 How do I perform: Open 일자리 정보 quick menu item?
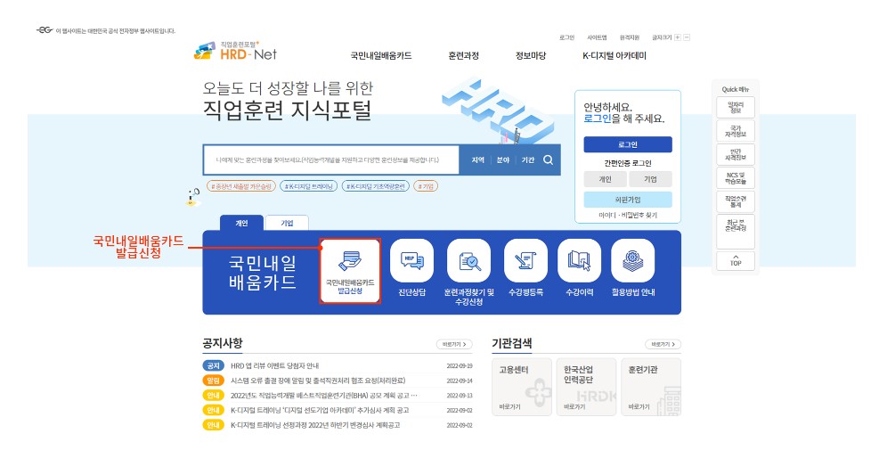coord(736,107)
